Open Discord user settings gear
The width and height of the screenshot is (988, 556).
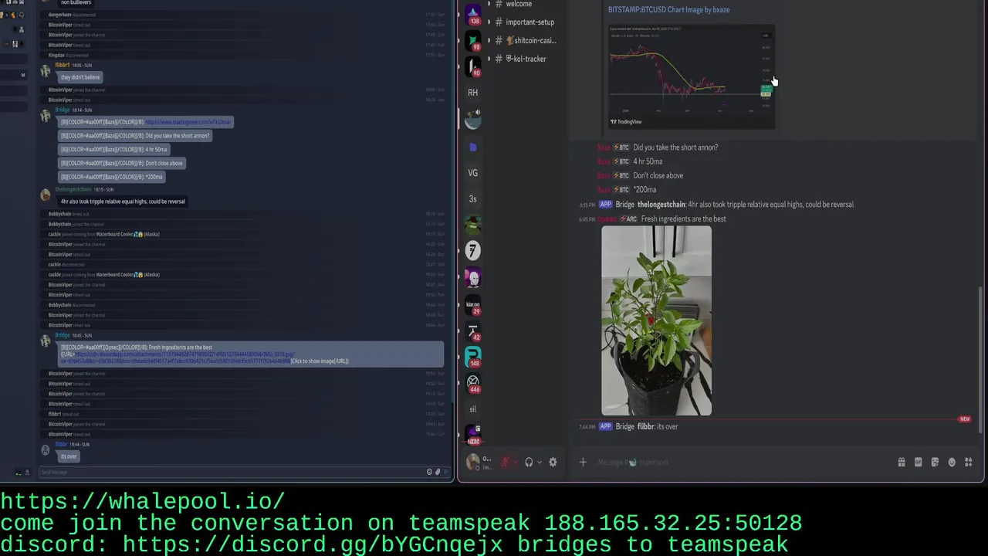click(x=553, y=462)
